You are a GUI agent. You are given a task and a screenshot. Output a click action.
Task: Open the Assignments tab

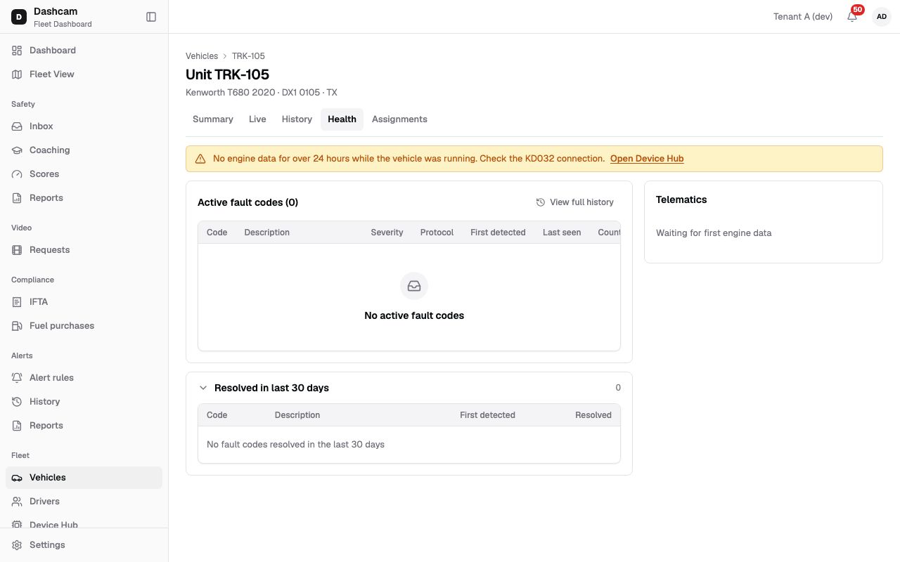tap(399, 119)
